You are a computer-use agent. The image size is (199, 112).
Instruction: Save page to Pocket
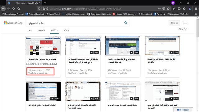click(164, 9)
